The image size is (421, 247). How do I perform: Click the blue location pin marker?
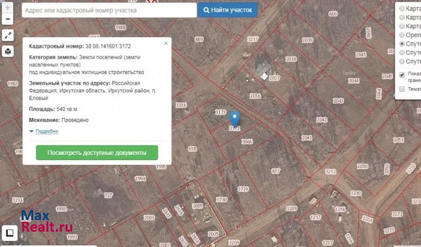pyautogui.click(x=235, y=120)
